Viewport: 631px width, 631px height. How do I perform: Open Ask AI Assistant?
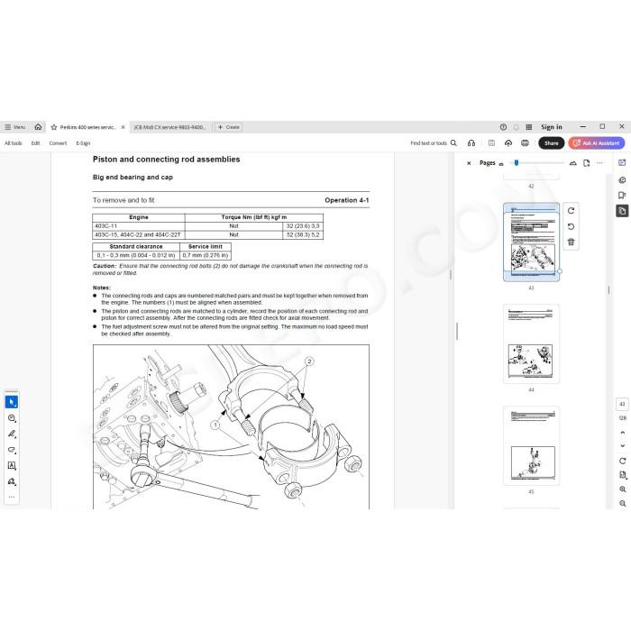point(597,143)
